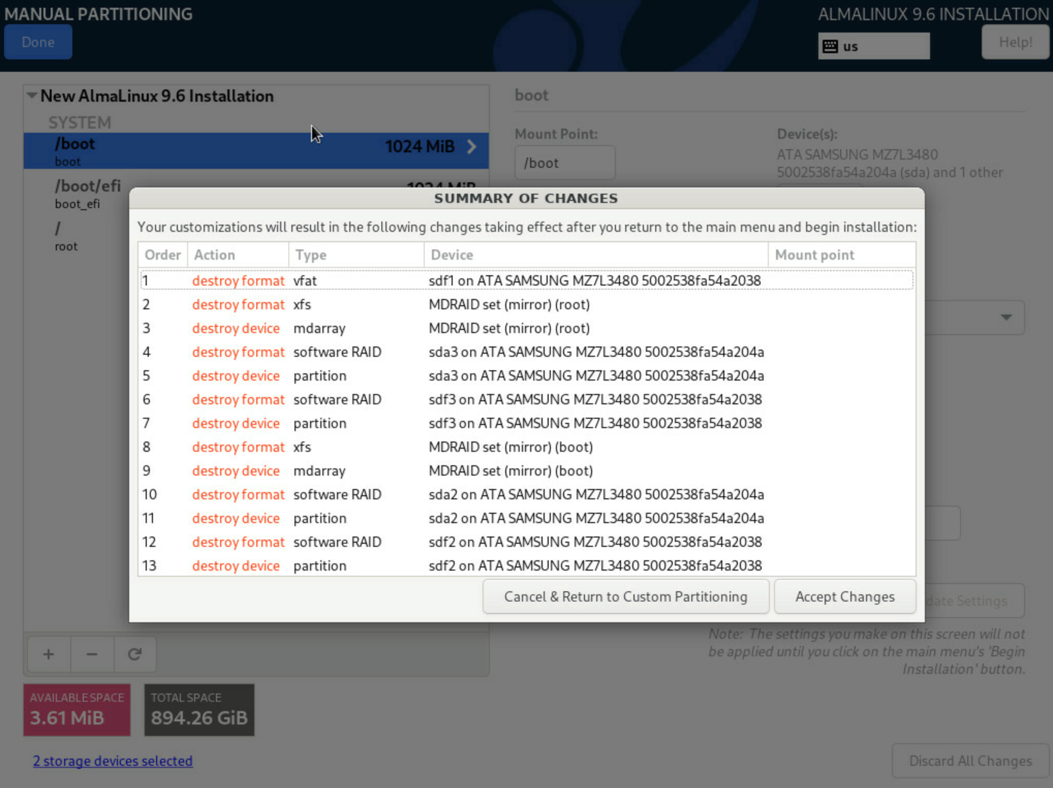Open the dropdown arrow behind the dialog

pos(1006,317)
